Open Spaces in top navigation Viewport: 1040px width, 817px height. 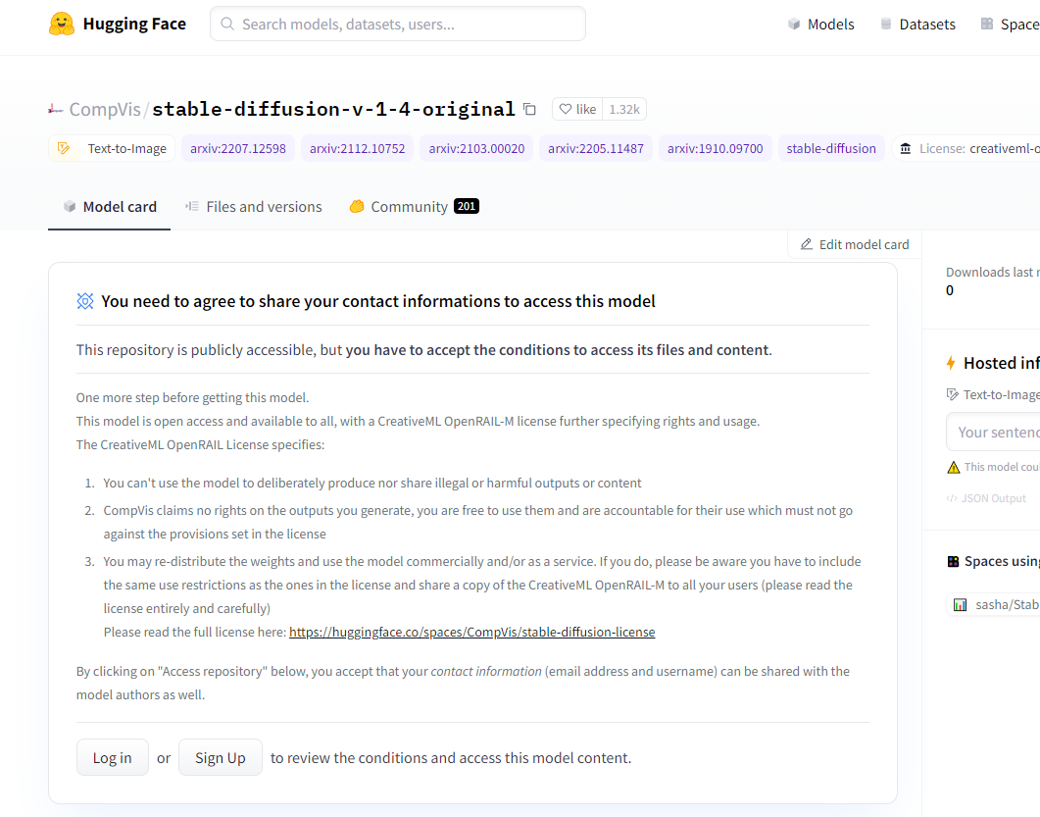tap(1011, 24)
